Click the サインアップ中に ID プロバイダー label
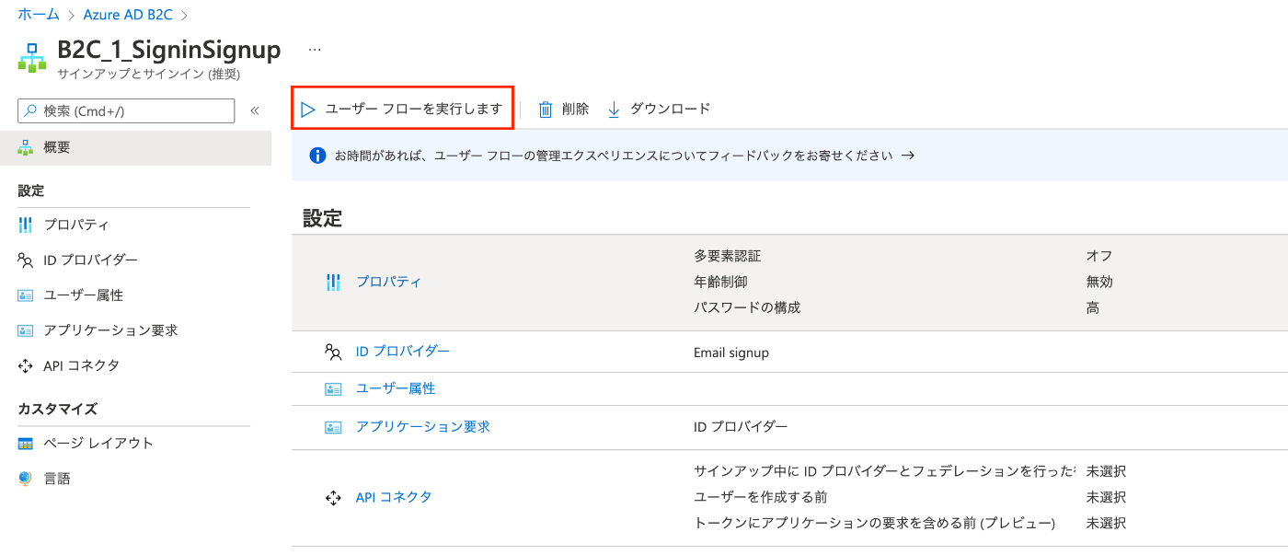Viewport: 1288px width, 555px height. pos(885,472)
